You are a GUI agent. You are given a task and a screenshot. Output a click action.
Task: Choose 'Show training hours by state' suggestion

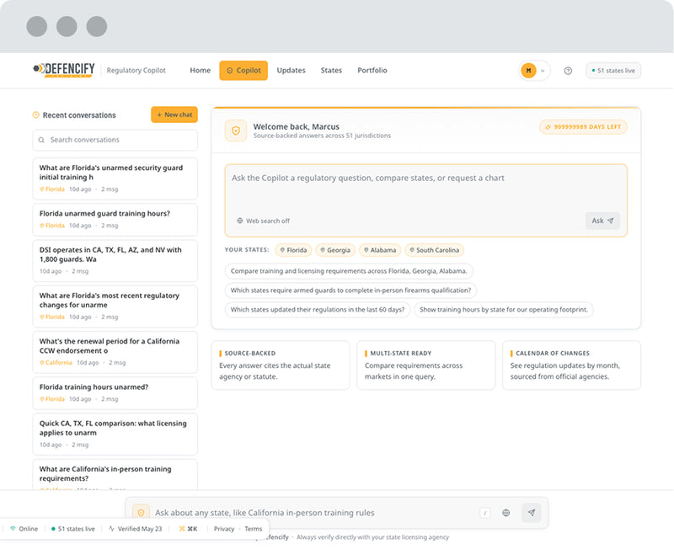point(503,310)
